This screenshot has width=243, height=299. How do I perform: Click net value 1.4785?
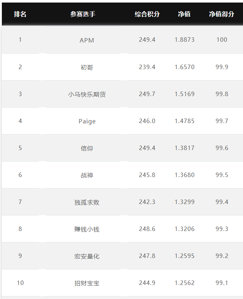click(184, 121)
